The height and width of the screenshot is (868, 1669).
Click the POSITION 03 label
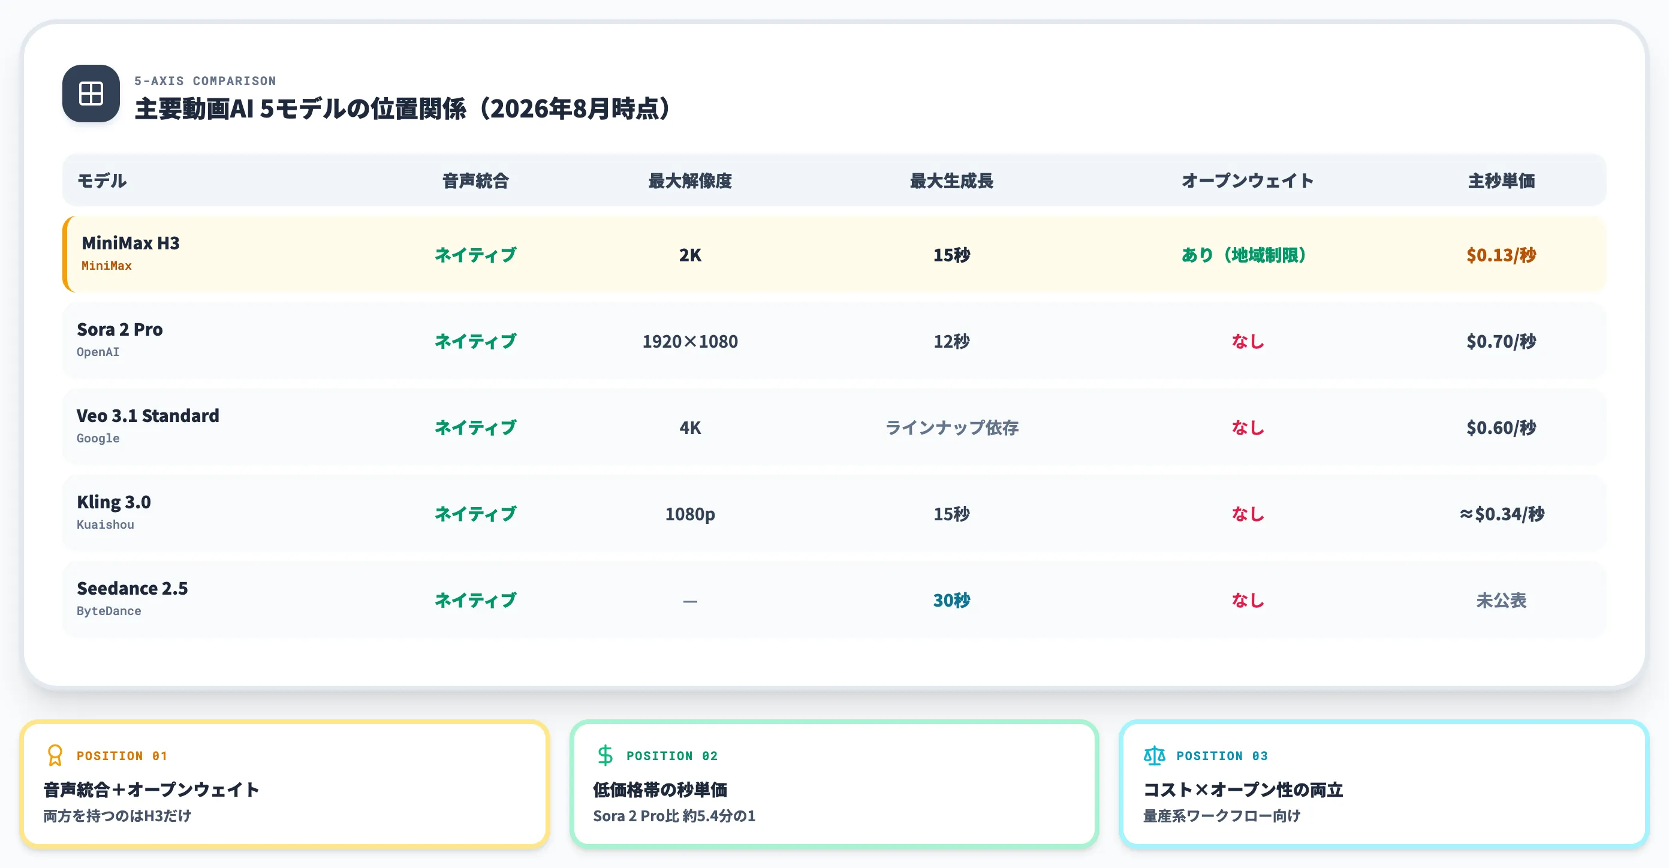point(1222,756)
